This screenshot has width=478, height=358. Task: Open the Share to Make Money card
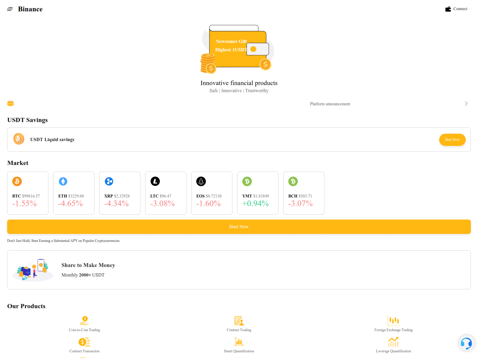(239, 270)
